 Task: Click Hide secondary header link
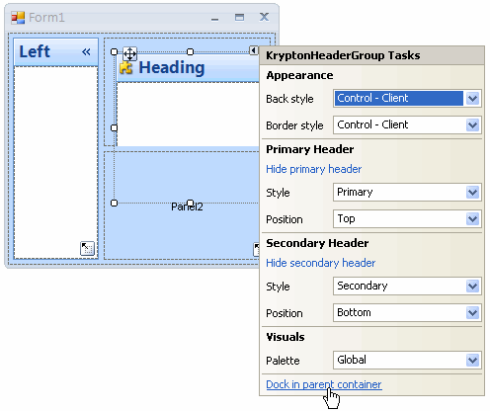coord(320,263)
